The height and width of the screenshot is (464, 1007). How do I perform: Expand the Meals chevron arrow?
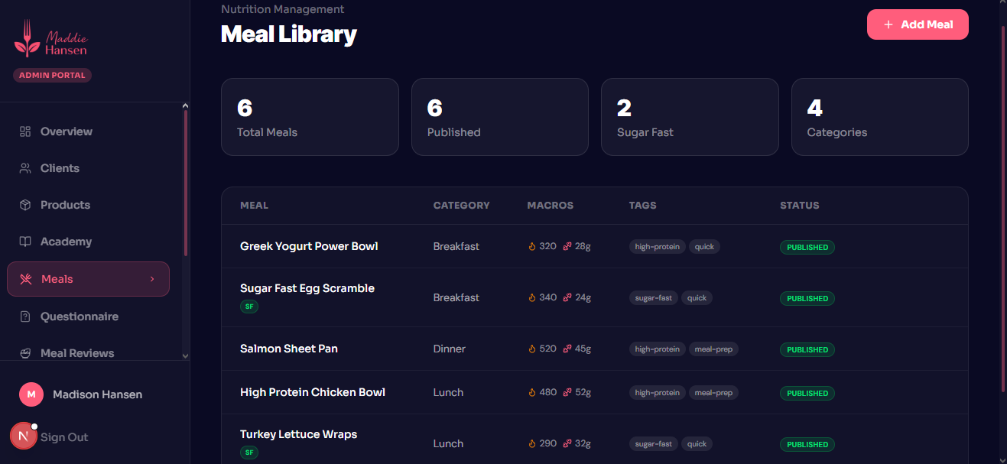pos(152,279)
